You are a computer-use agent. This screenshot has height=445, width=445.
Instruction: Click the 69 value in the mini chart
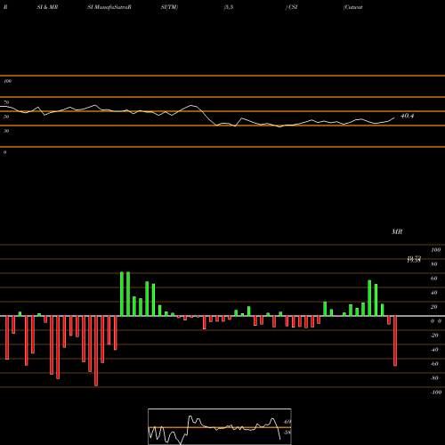(x=287, y=422)
